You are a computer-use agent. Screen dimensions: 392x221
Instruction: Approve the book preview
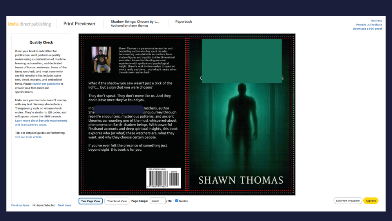pos(370,201)
